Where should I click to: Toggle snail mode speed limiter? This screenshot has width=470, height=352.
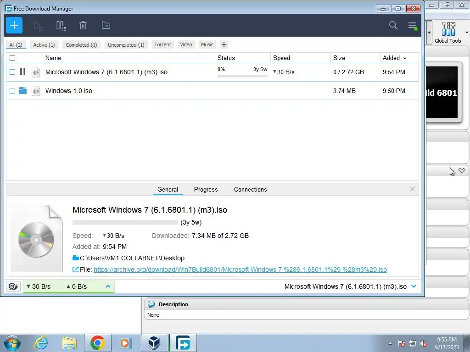tap(13, 286)
